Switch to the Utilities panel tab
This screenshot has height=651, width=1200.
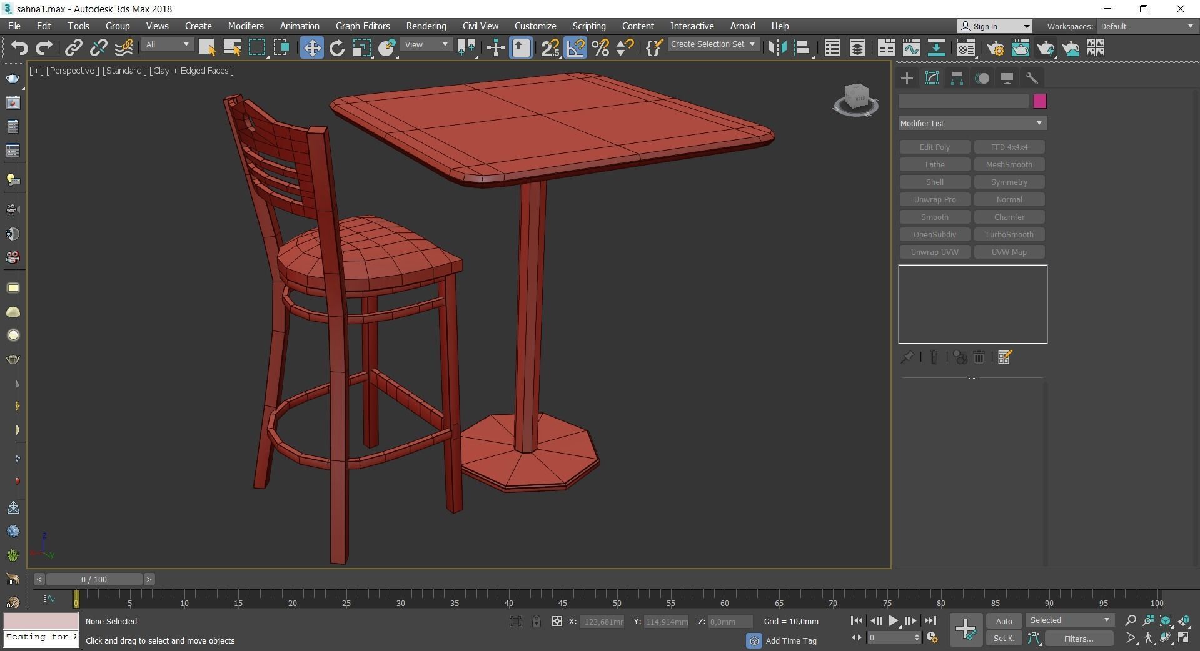pyautogui.click(x=1032, y=78)
